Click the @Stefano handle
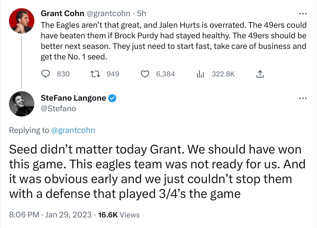 point(58,108)
